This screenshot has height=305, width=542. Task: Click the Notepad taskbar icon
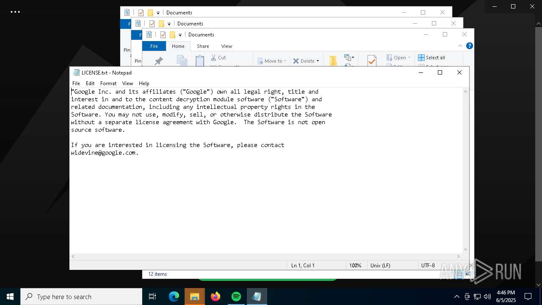pyautogui.click(x=257, y=297)
